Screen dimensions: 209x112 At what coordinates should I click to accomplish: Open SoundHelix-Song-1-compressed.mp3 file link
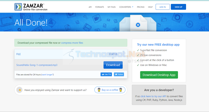pyautogui.click(x=37, y=65)
